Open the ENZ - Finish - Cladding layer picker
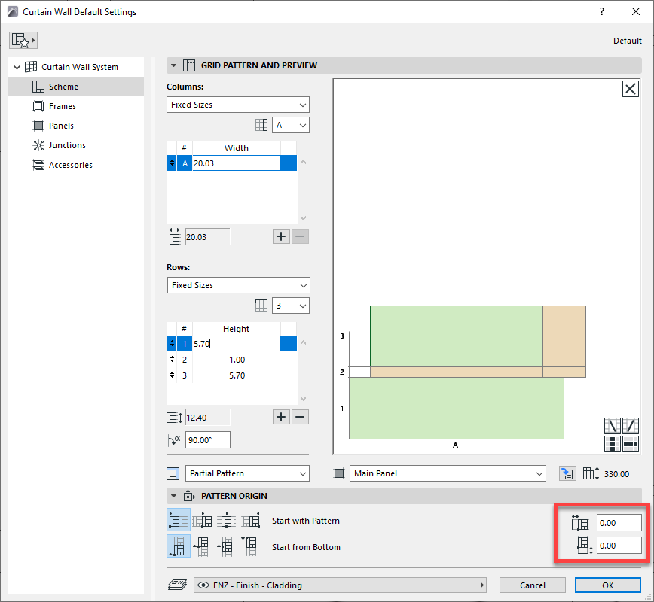 click(341, 585)
